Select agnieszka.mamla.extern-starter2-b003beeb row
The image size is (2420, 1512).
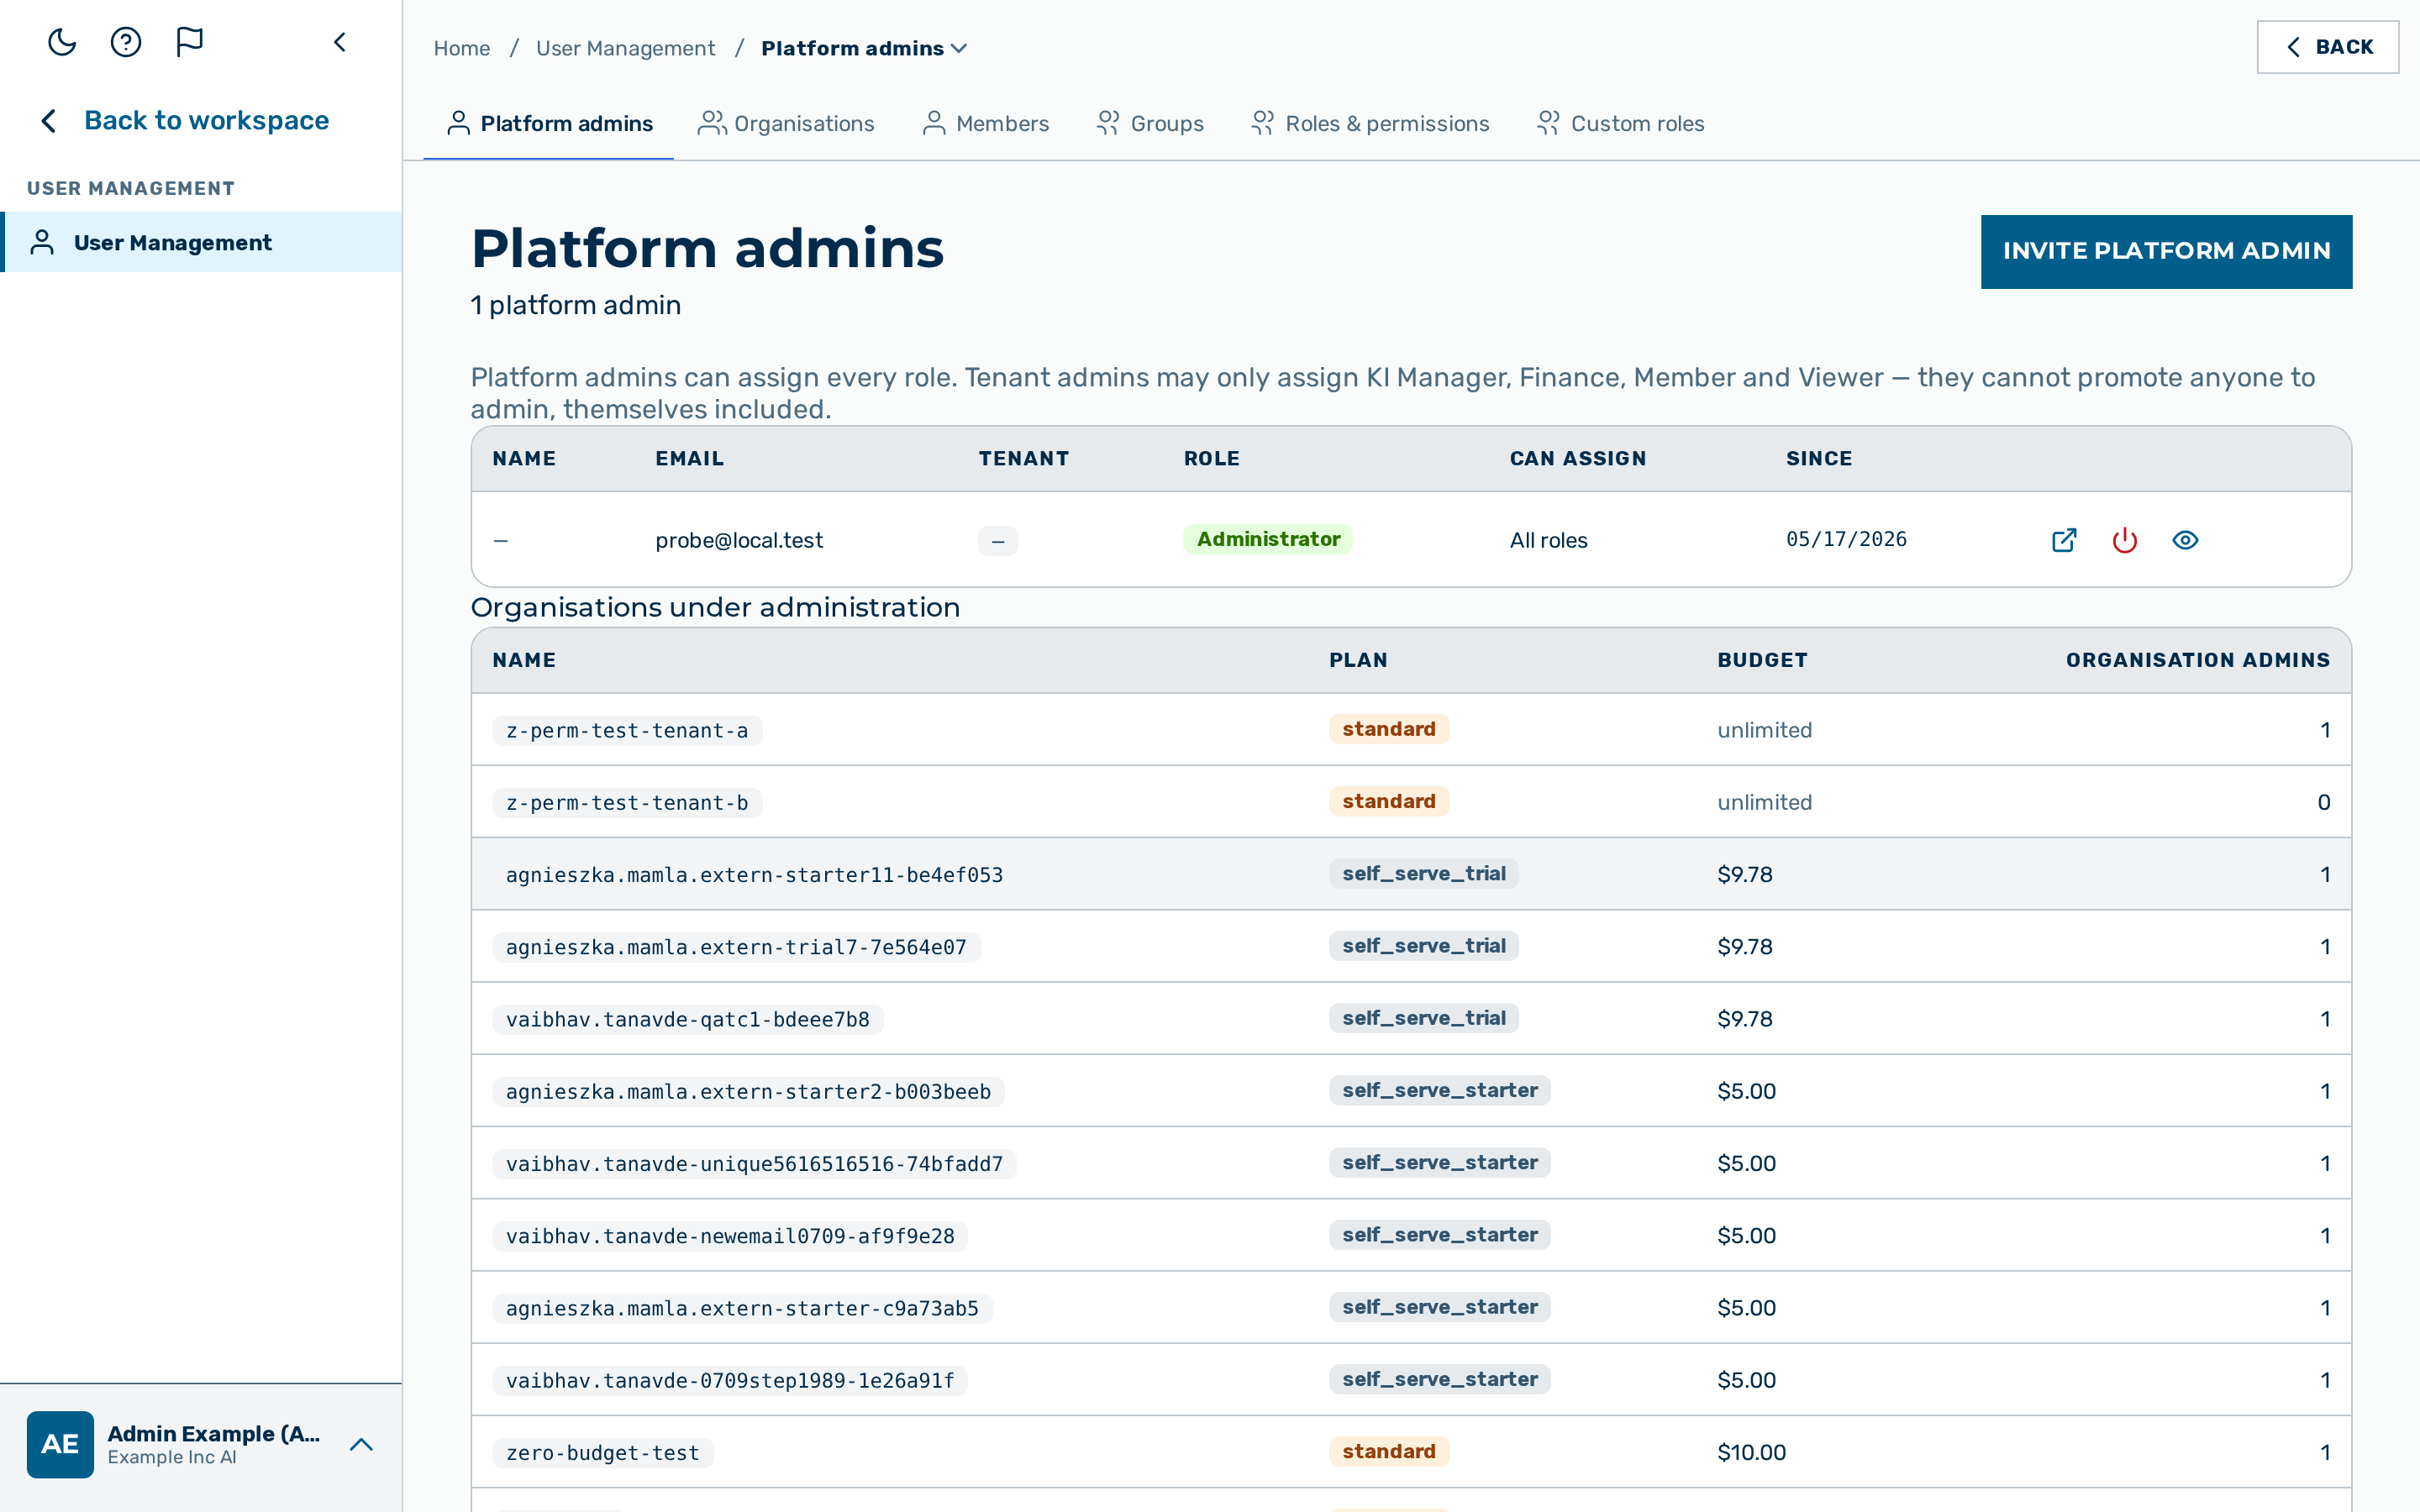[1411, 1090]
